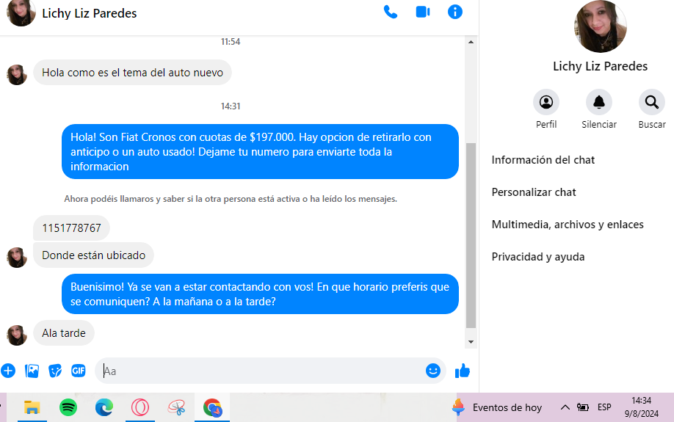This screenshot has width=674, height=422.
Task: Start a voice call with Lichy Liz Paredes
Action: (x=391, y=12)
